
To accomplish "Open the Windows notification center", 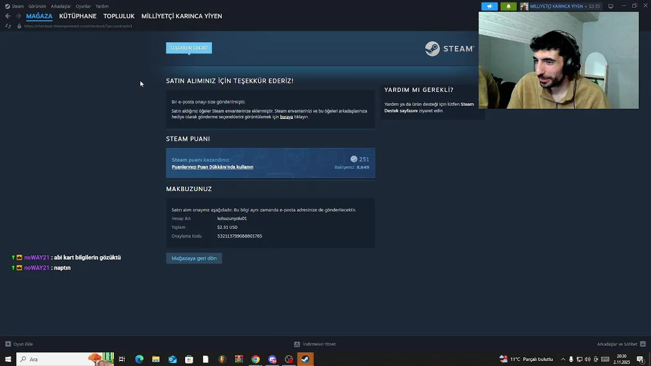I will coord(640,359).
